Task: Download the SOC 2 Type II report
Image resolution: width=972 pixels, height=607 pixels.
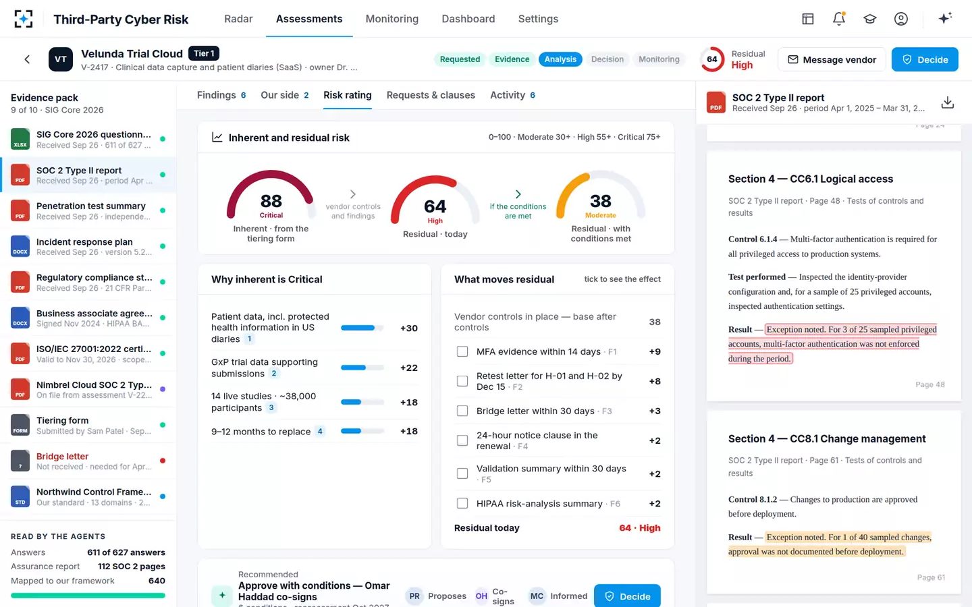Action: click(948, 103)
